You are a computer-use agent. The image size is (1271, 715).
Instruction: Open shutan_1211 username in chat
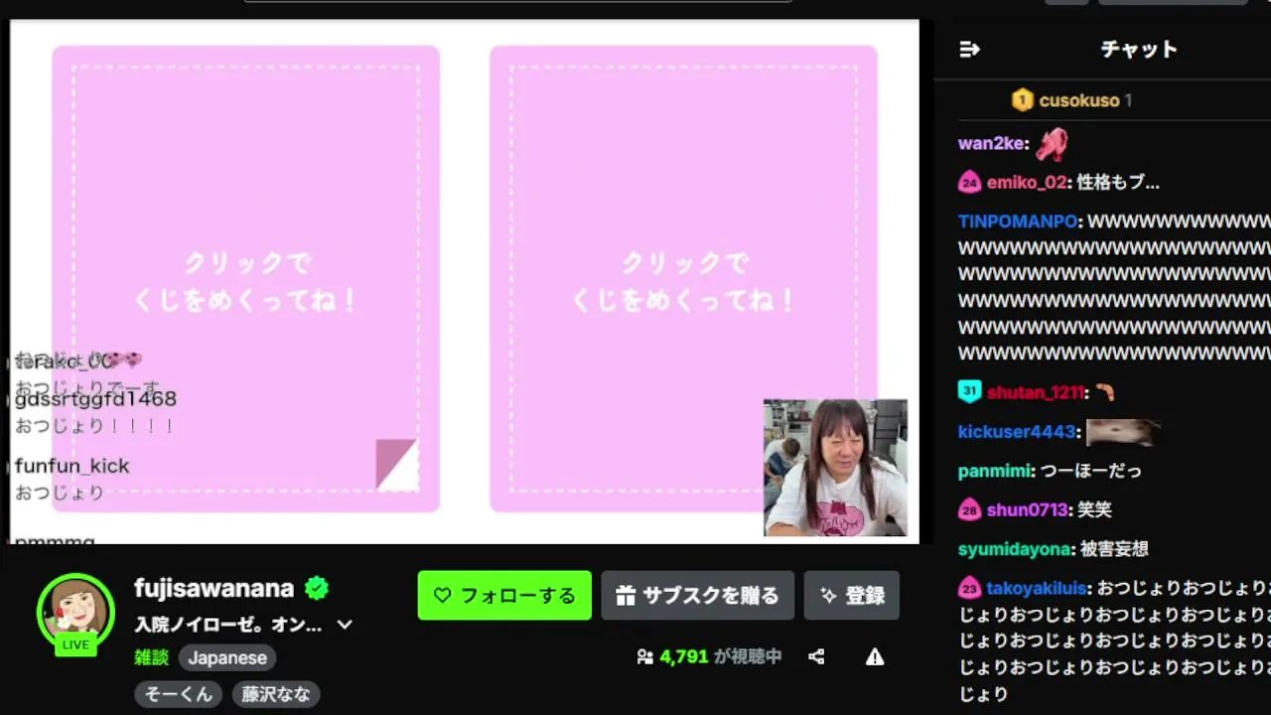point(1034,392)
